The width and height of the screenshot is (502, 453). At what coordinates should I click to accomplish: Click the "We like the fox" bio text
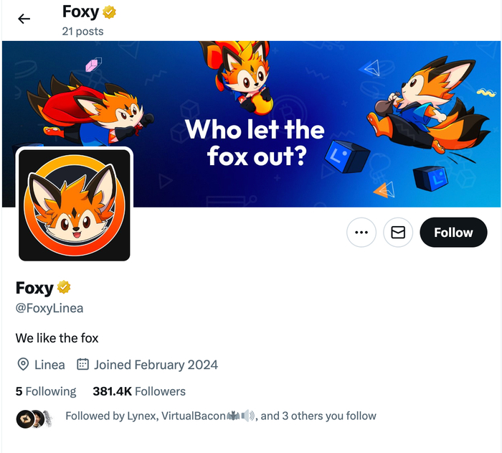(57, 337)
